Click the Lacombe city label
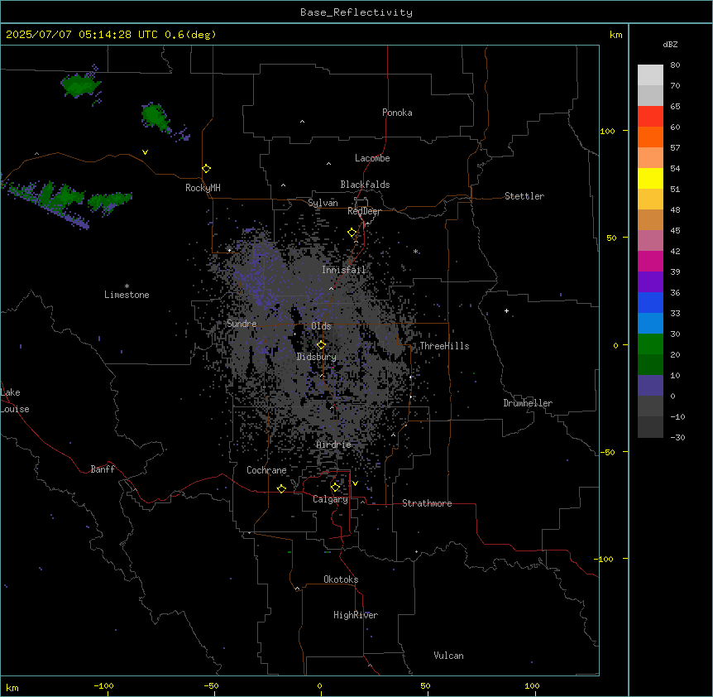This screenshot has height=697, width=713. [372, 158]
